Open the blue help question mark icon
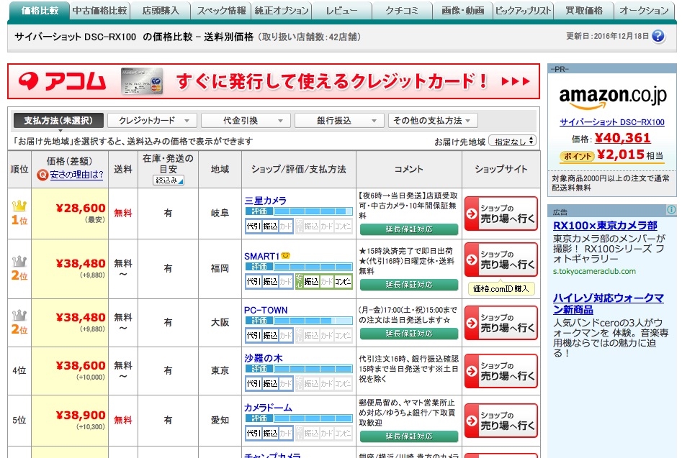 coord(658,36)
